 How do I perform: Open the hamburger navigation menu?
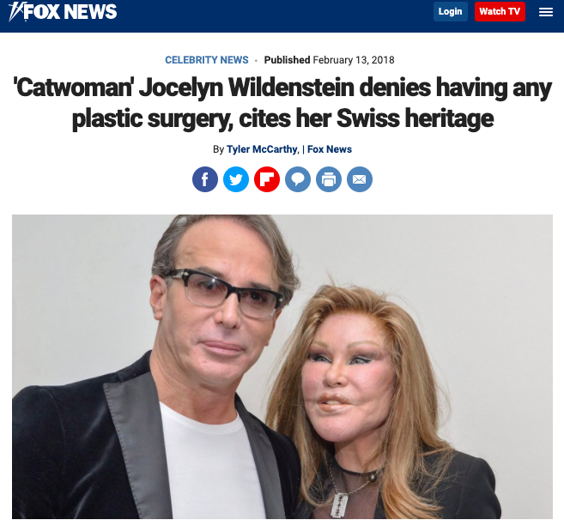tap(546, 12)
